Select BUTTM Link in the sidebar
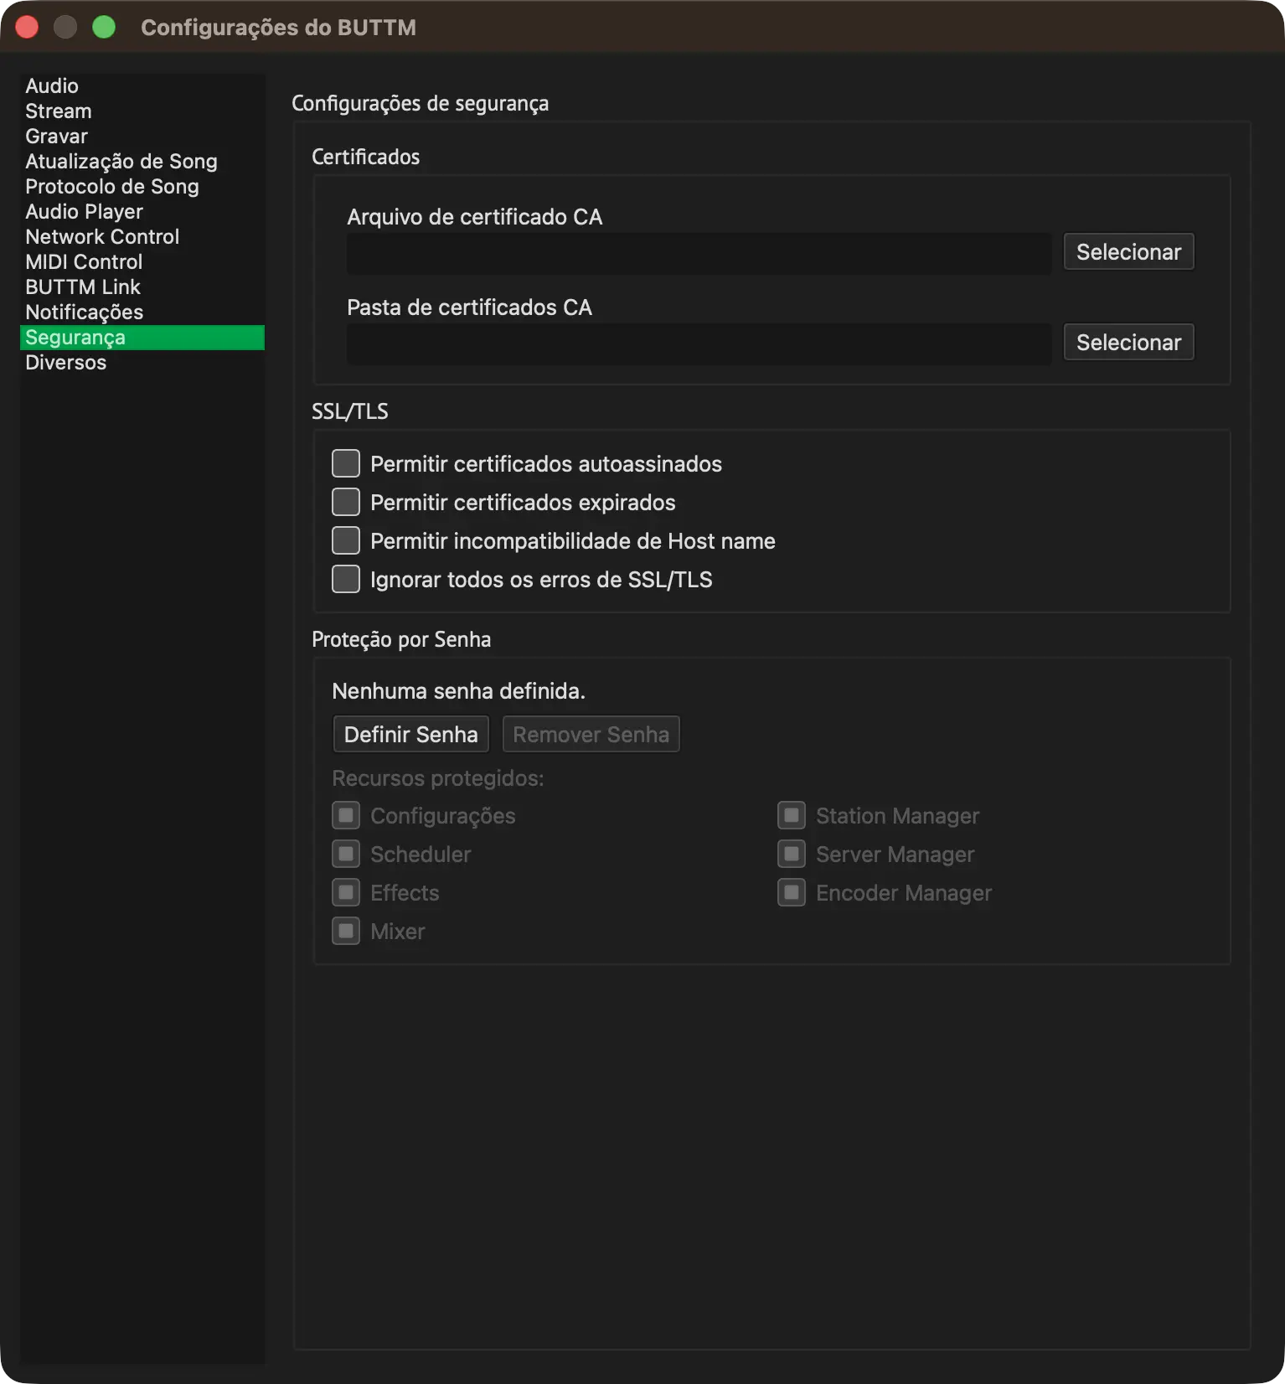This screenshot has height=1384, width=1285. coord(142,287)
